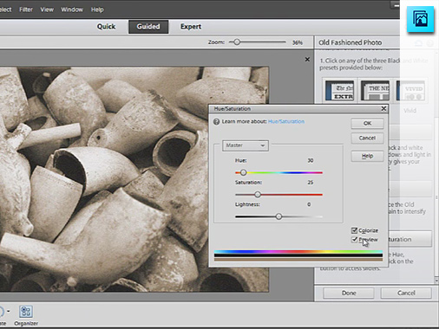
Task: Click the photo app icon at top right
Action: tap(420, 19)
